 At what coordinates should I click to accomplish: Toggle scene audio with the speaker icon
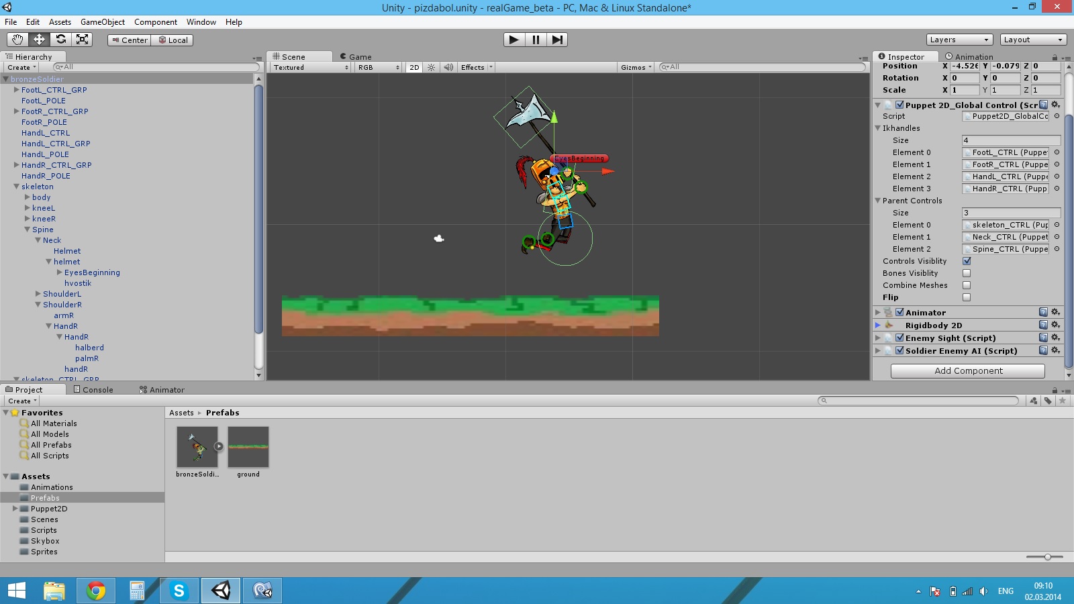448,67
